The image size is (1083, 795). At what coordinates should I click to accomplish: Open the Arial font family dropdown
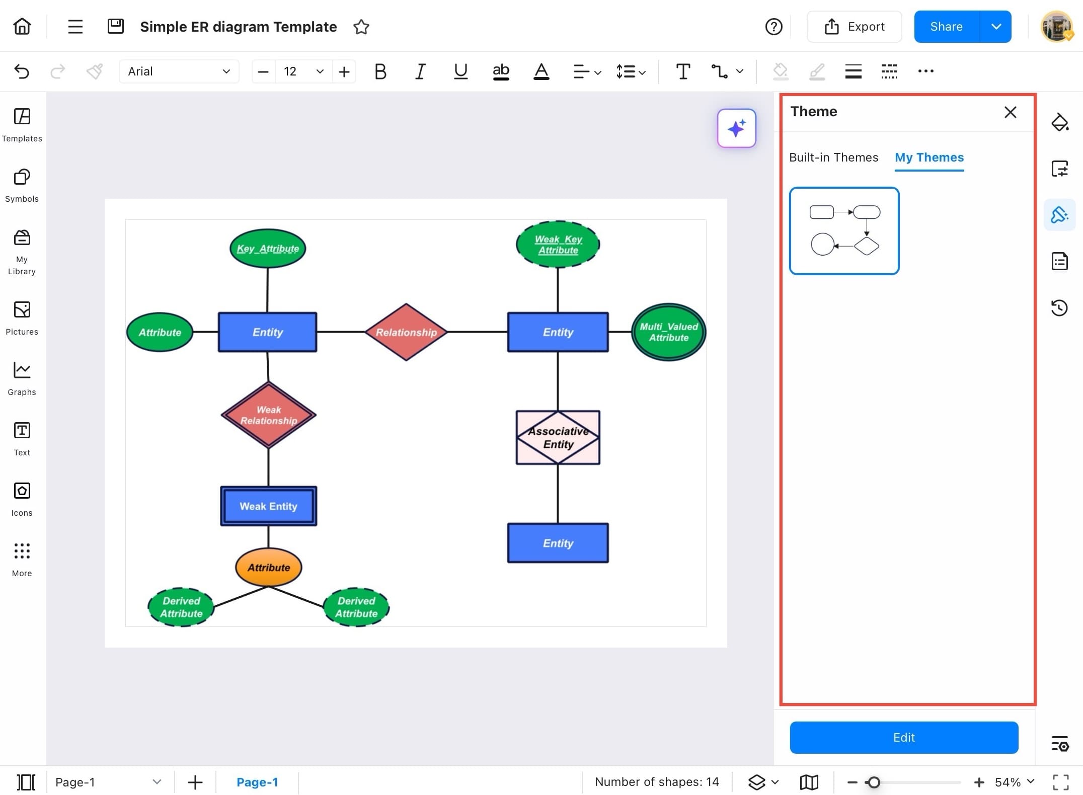pos(179,71)
